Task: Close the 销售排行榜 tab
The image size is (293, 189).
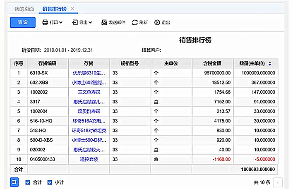Action: [72, 9]
